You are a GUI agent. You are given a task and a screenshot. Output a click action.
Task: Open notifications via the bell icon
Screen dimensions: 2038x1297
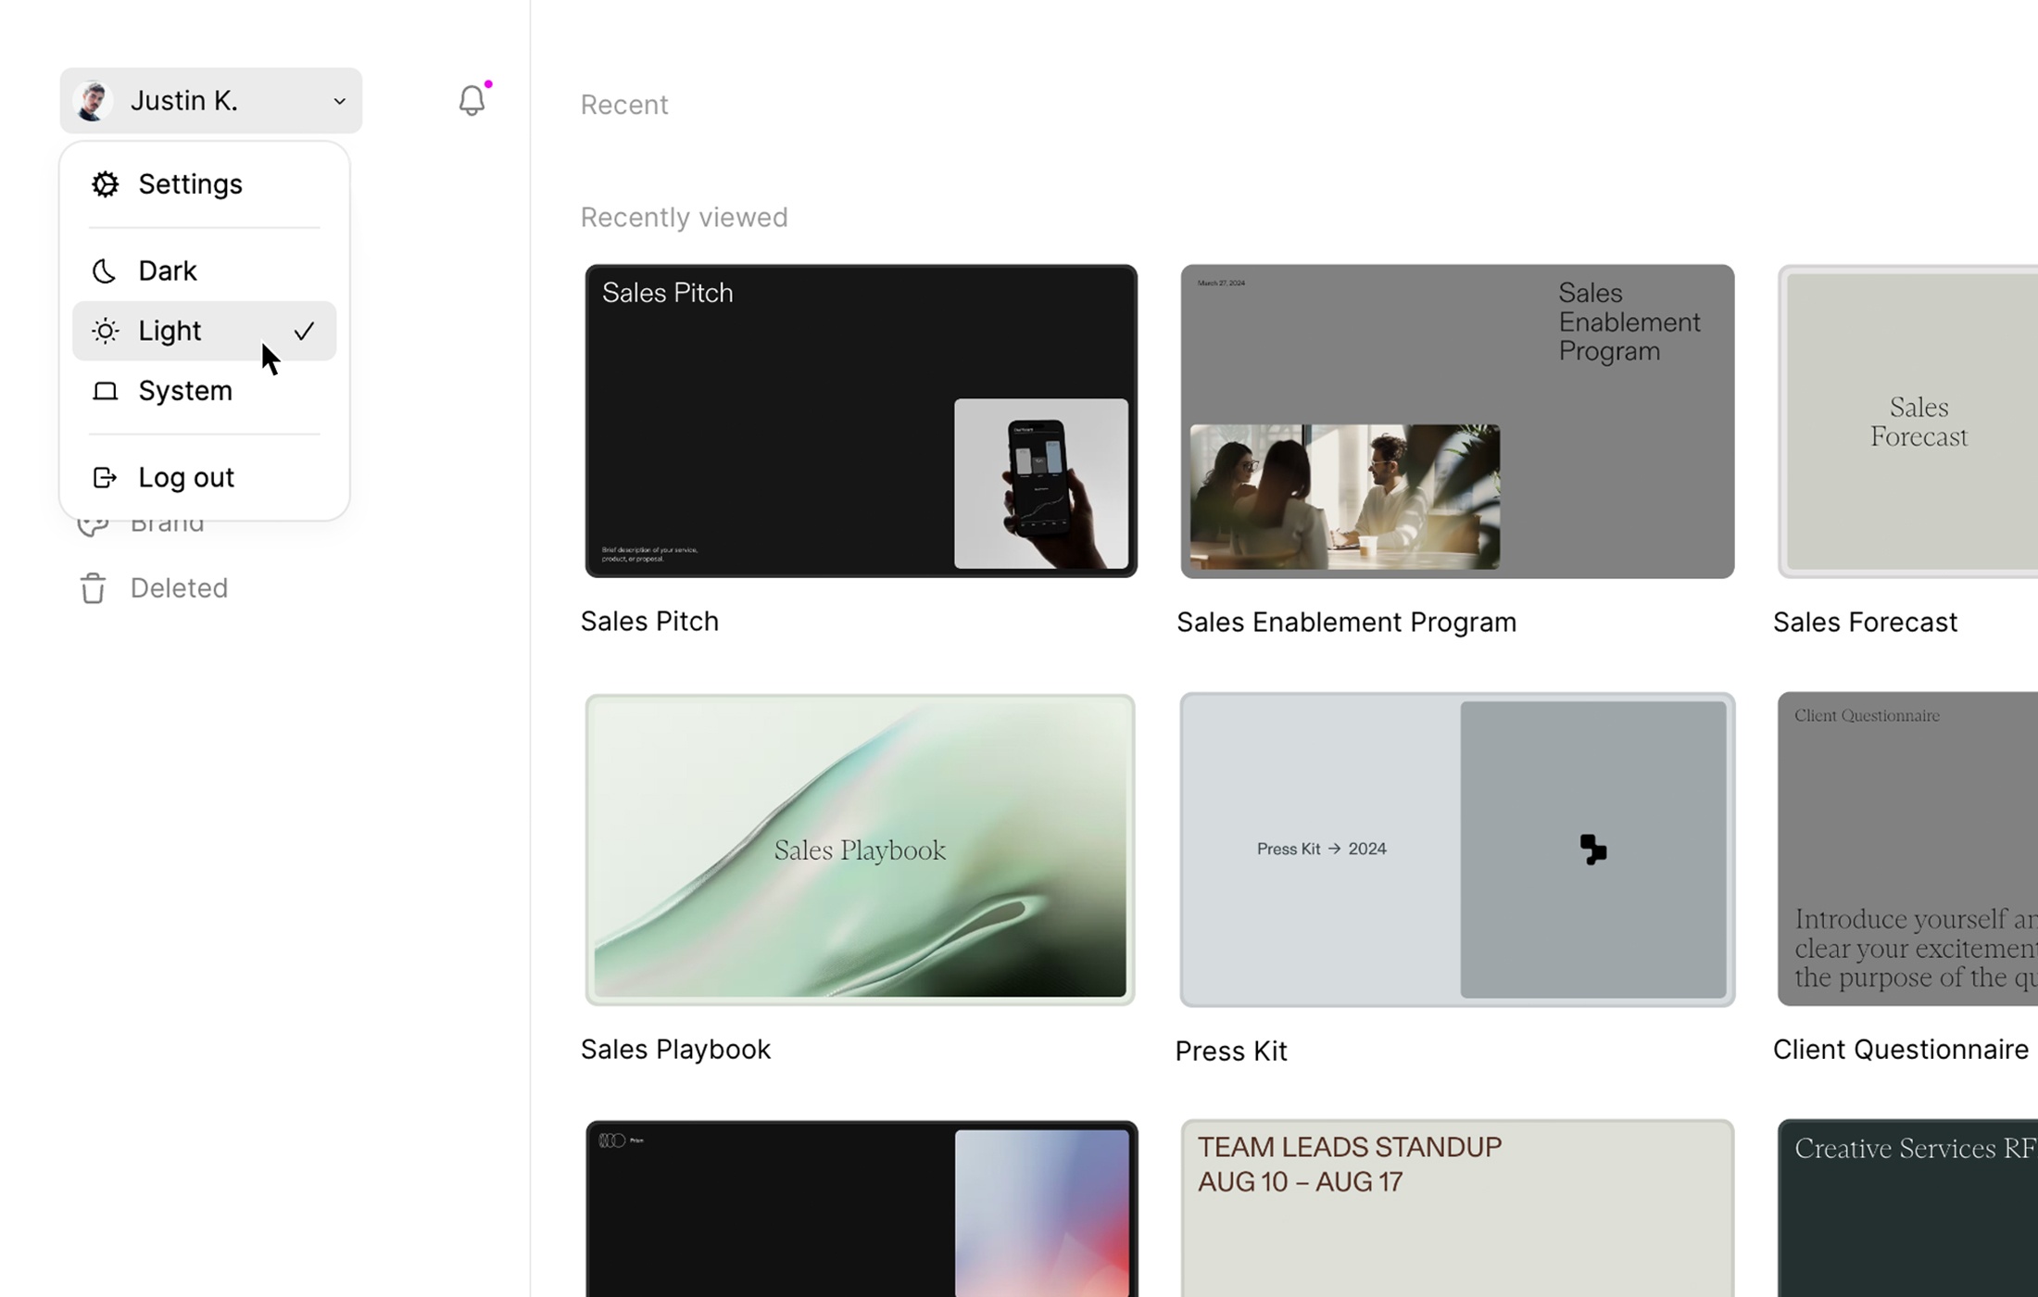pos(472,100)
